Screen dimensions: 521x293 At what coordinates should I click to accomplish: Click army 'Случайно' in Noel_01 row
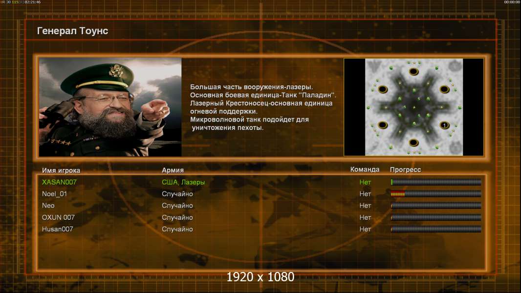click(177, 194)
